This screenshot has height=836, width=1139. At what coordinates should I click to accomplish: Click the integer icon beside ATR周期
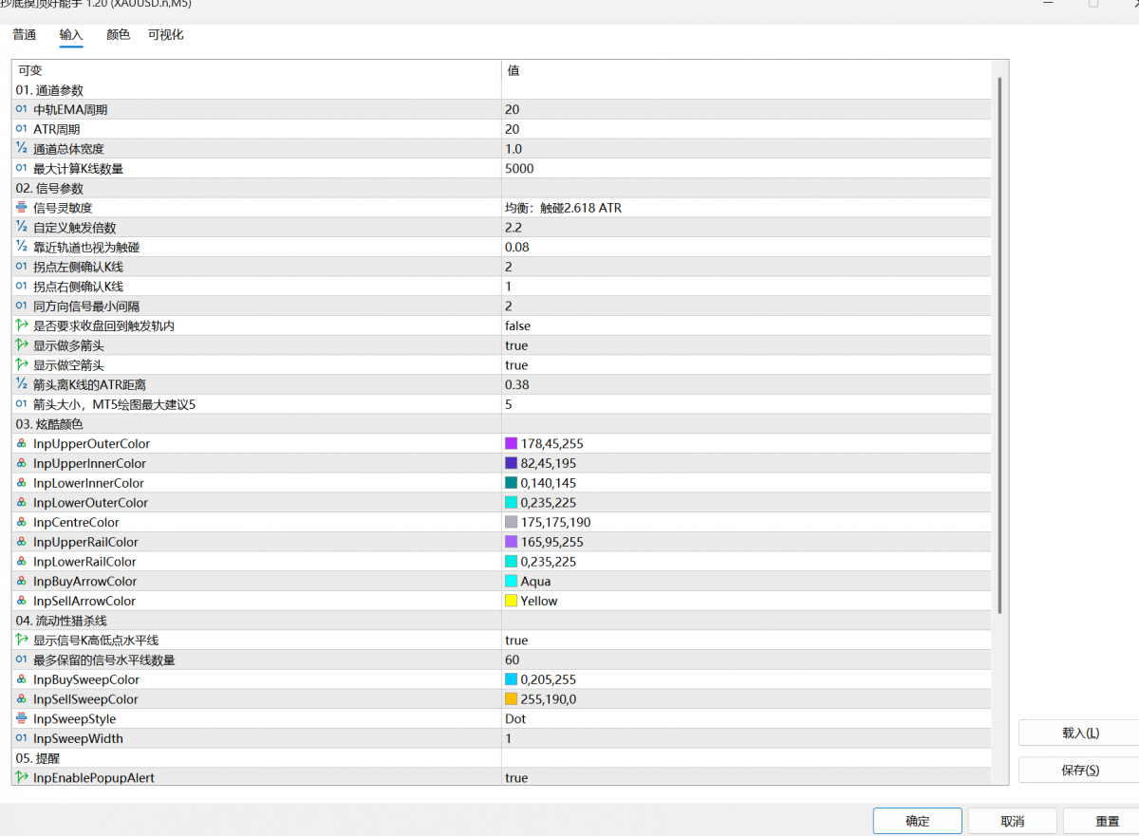point(22,129)
